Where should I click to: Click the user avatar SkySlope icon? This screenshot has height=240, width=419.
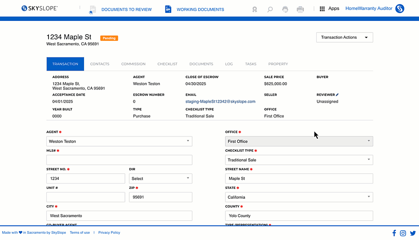[x=400, y=8]
